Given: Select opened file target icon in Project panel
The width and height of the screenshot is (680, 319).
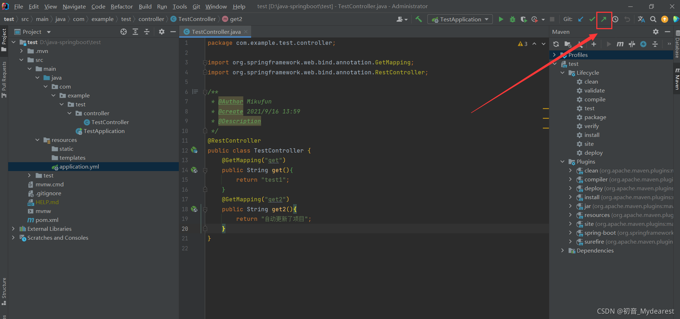Looking at the screenshot, I should 124,32.
